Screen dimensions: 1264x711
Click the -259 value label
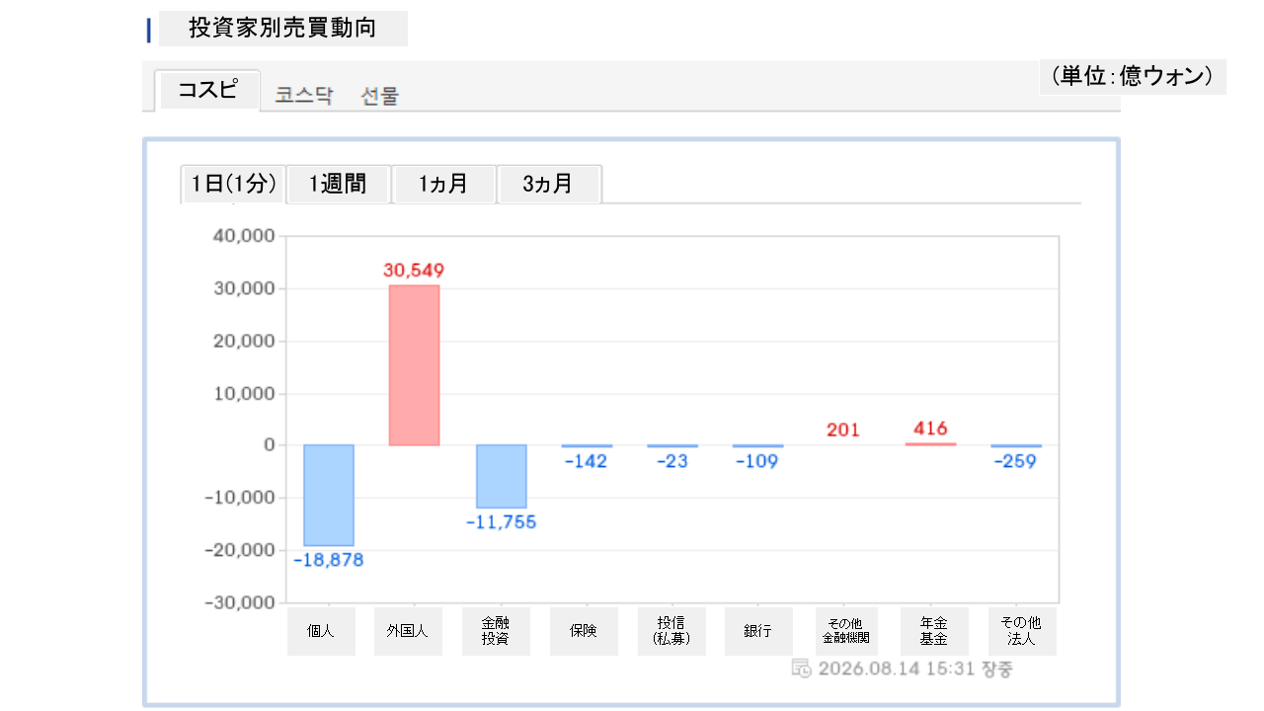tap(1016, 461)
